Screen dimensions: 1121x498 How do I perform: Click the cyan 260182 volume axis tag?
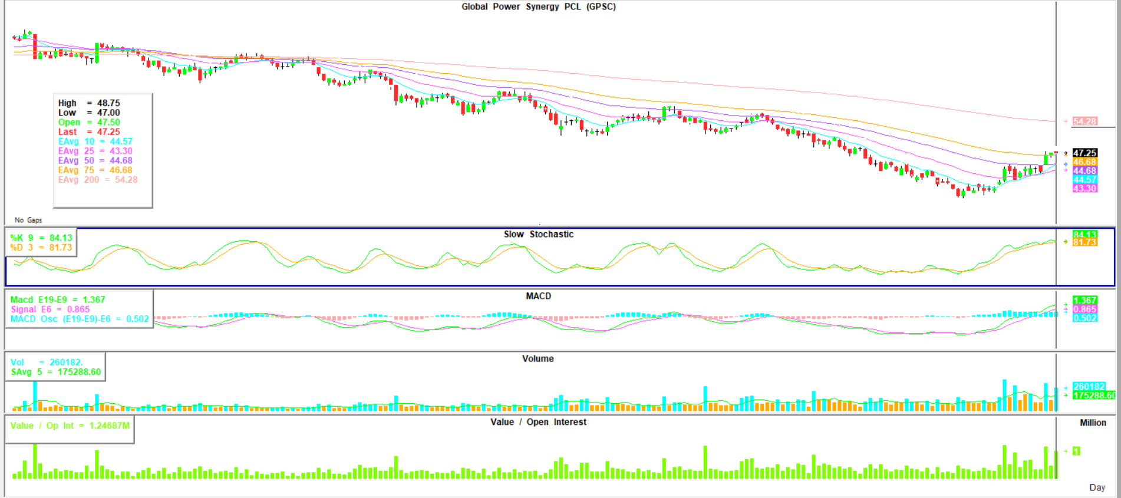[x=1089, y=387]
